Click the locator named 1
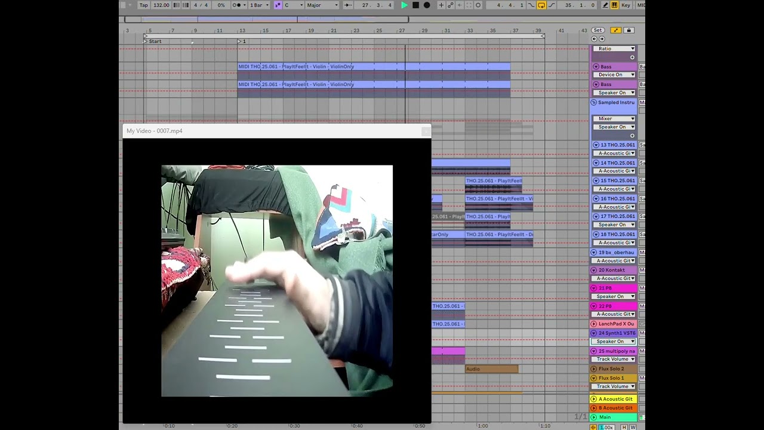This screenshot has height=430, width=764. [242, 41]
